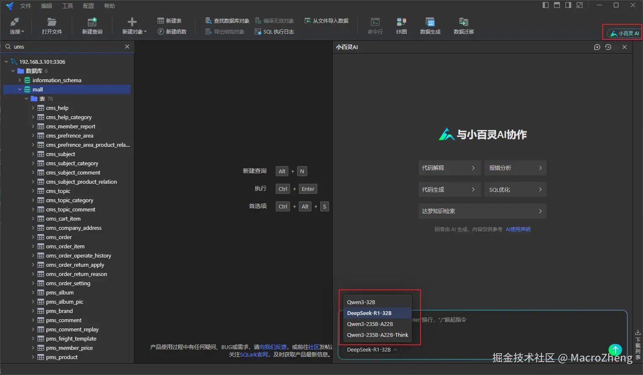Viewport: 643px width, 375px height.
Task: Select the cms_topic_category table
Action: click(x=69, y=200)
